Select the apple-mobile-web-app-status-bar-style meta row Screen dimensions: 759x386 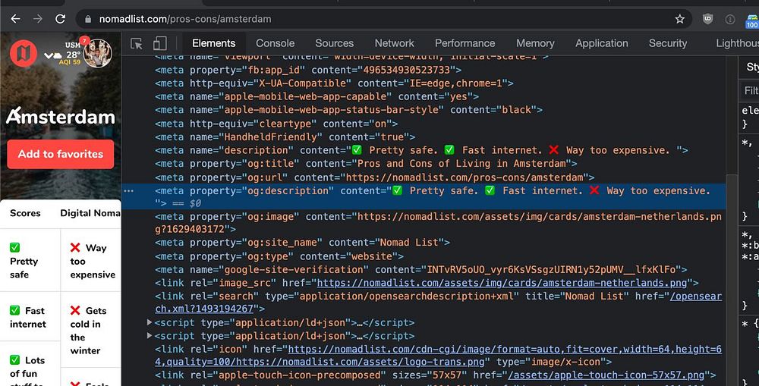point(348,110)
